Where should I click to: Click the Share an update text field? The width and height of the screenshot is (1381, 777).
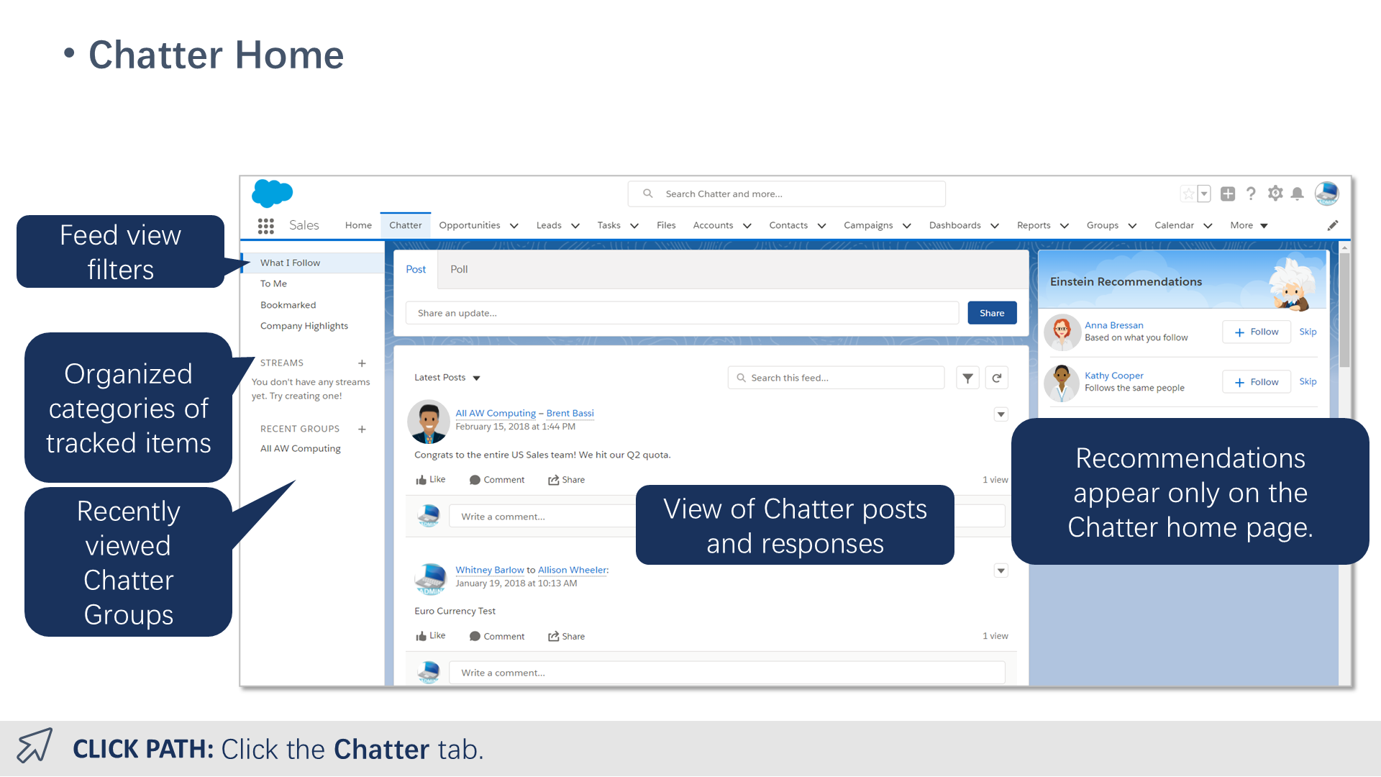(682, 313)
